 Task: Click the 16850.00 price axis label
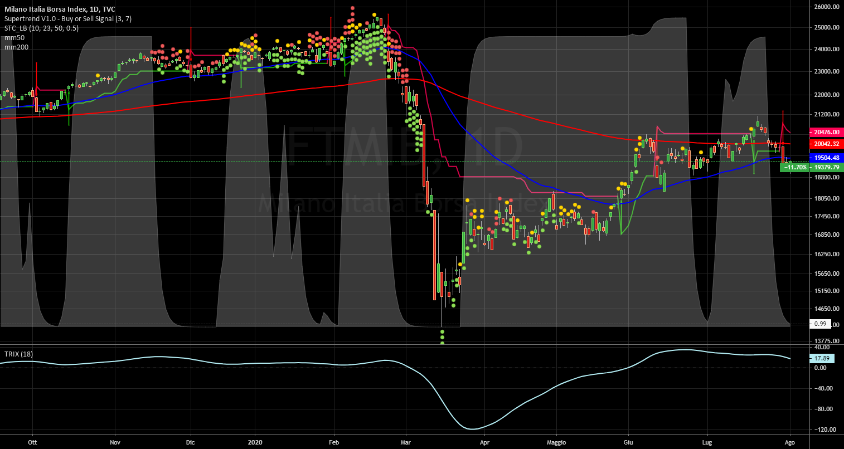(x=826, y=235)
